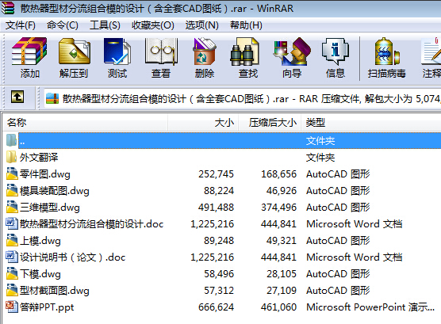This screenshot has width=441, height=324.
Task: Click the icon of 下模.dwg
Action: tap(12, 273)
